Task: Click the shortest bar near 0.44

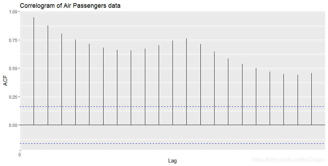Action: point(298,100)
